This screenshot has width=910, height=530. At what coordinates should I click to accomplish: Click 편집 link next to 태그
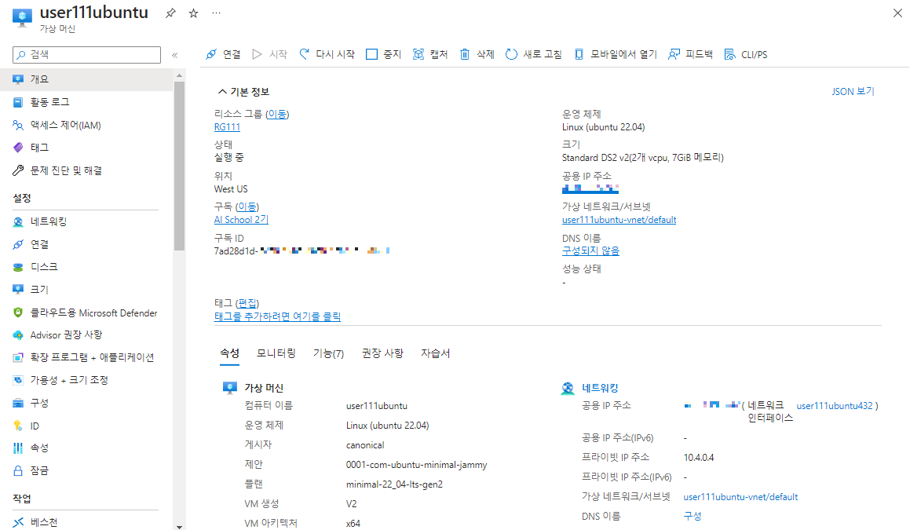coord(248,303)
